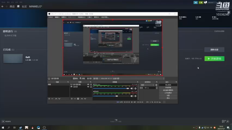Open the Windows notification center icon
The height and width of the screenshot is (130, 232).
[228, 128]
